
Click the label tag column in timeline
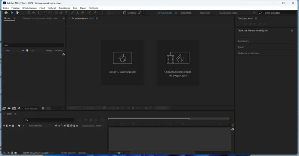19,126
